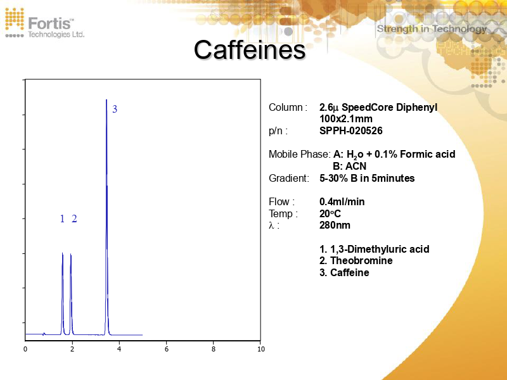The height and width of the screenshot is (380, 507).
Task: Click the Caffeines slide title
Action: [250, 49]
